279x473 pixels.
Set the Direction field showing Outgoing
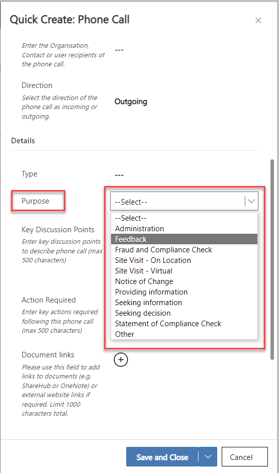[x=131, y=102]
